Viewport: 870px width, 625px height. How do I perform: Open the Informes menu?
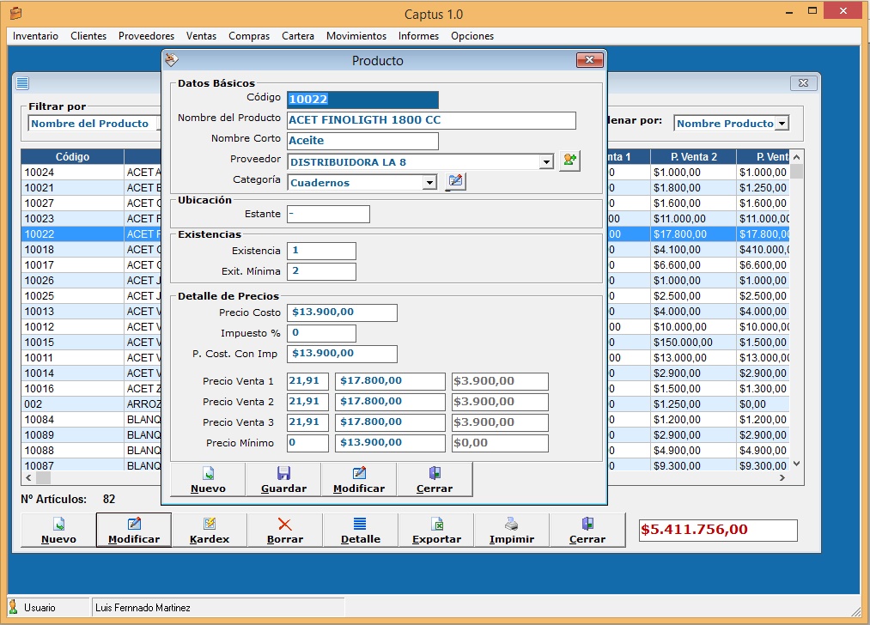[418, 36]
